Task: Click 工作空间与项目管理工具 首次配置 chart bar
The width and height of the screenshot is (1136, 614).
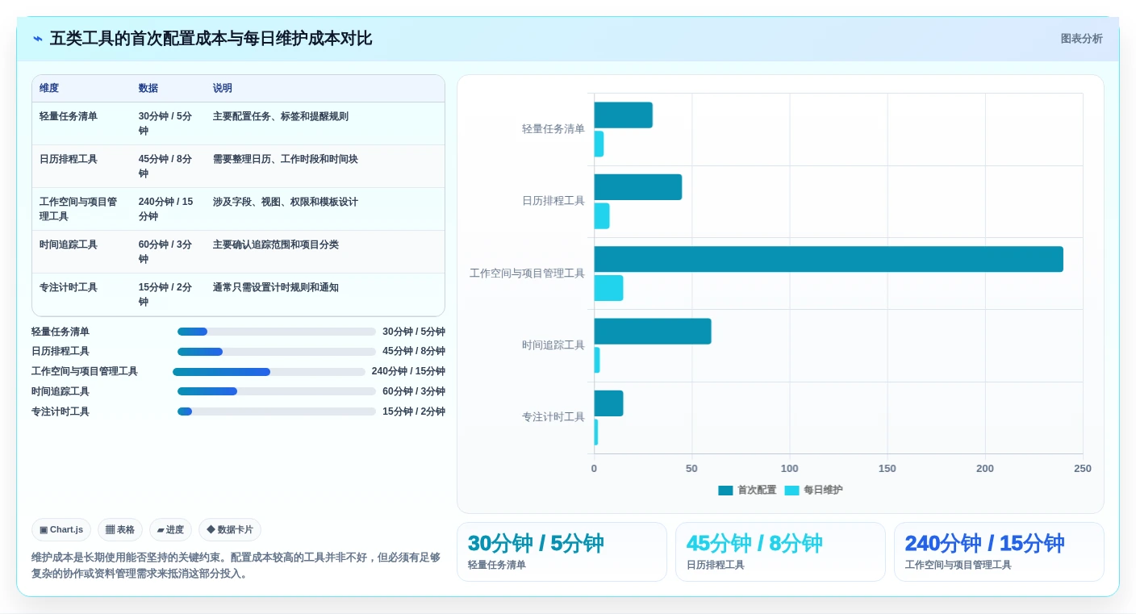Action: coord(829,259)
